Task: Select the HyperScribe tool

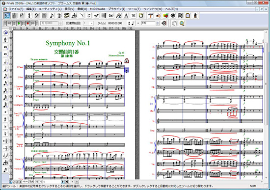Action: pyautogui.click(x=66, y=16)
